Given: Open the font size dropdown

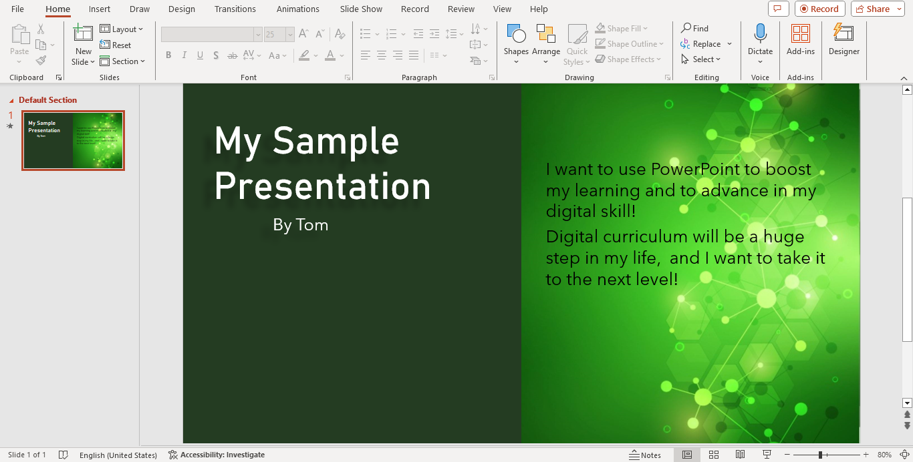Looking at the screenshot, I should (290, 34).
